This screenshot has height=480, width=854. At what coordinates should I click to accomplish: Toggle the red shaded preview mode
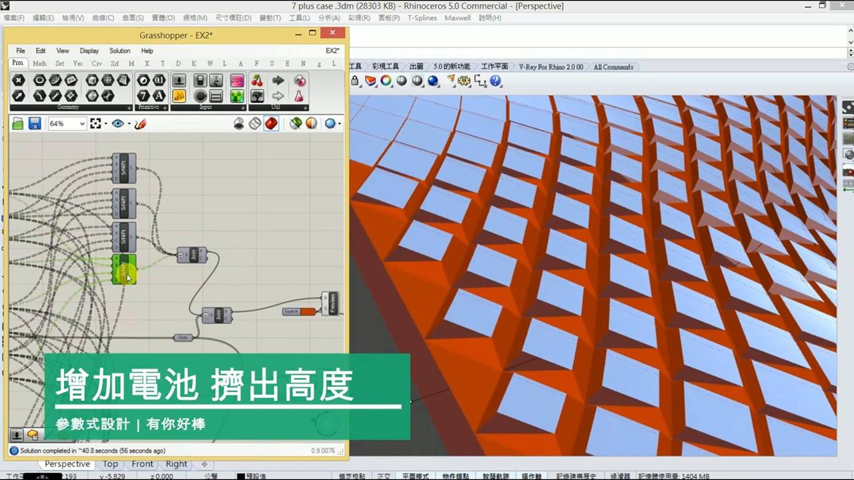click(x=271, y=123)
